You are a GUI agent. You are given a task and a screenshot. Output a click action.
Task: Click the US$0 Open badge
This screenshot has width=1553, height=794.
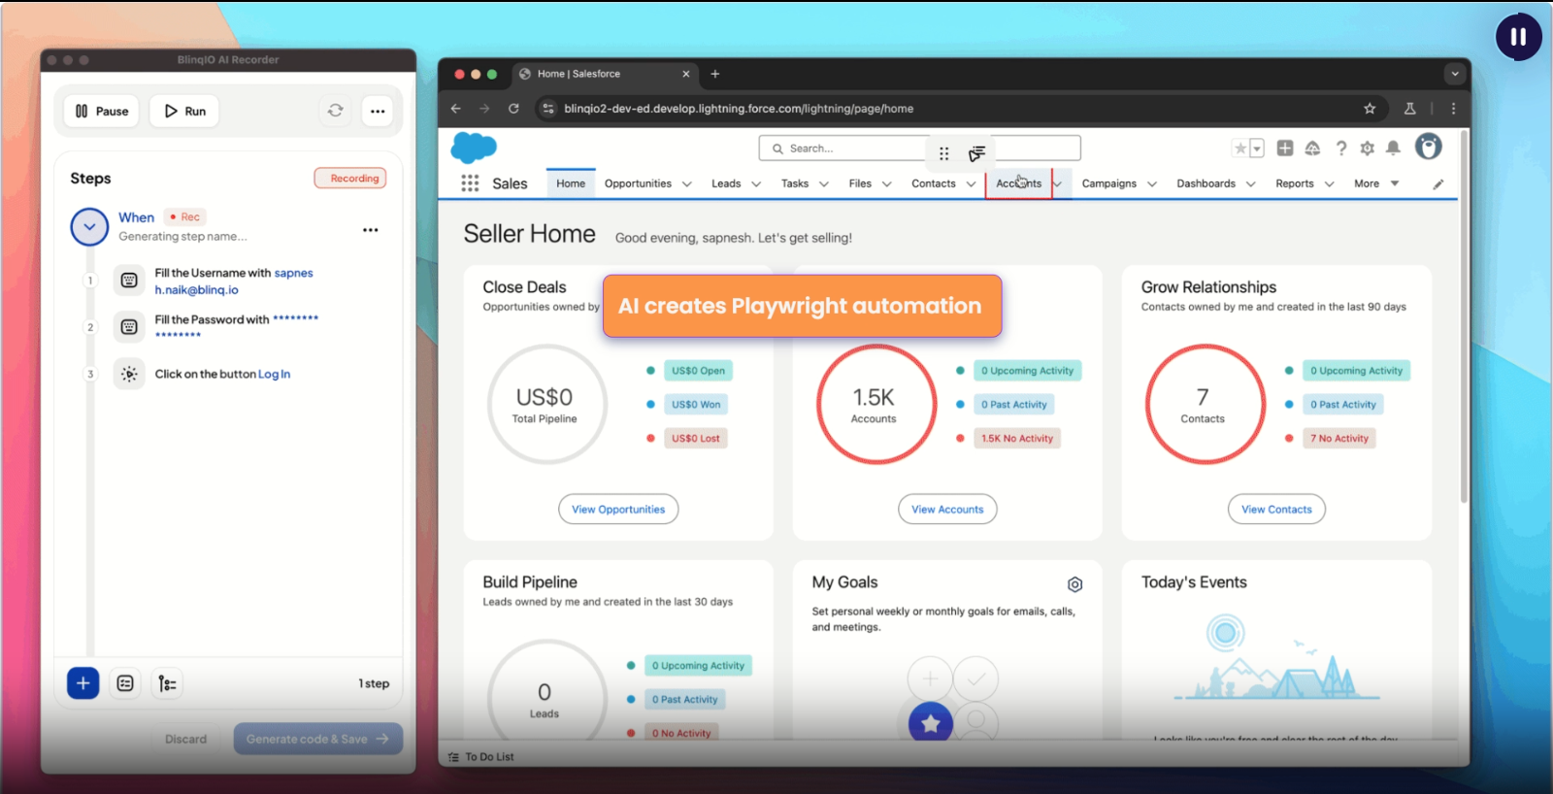[x=698, y=371]
